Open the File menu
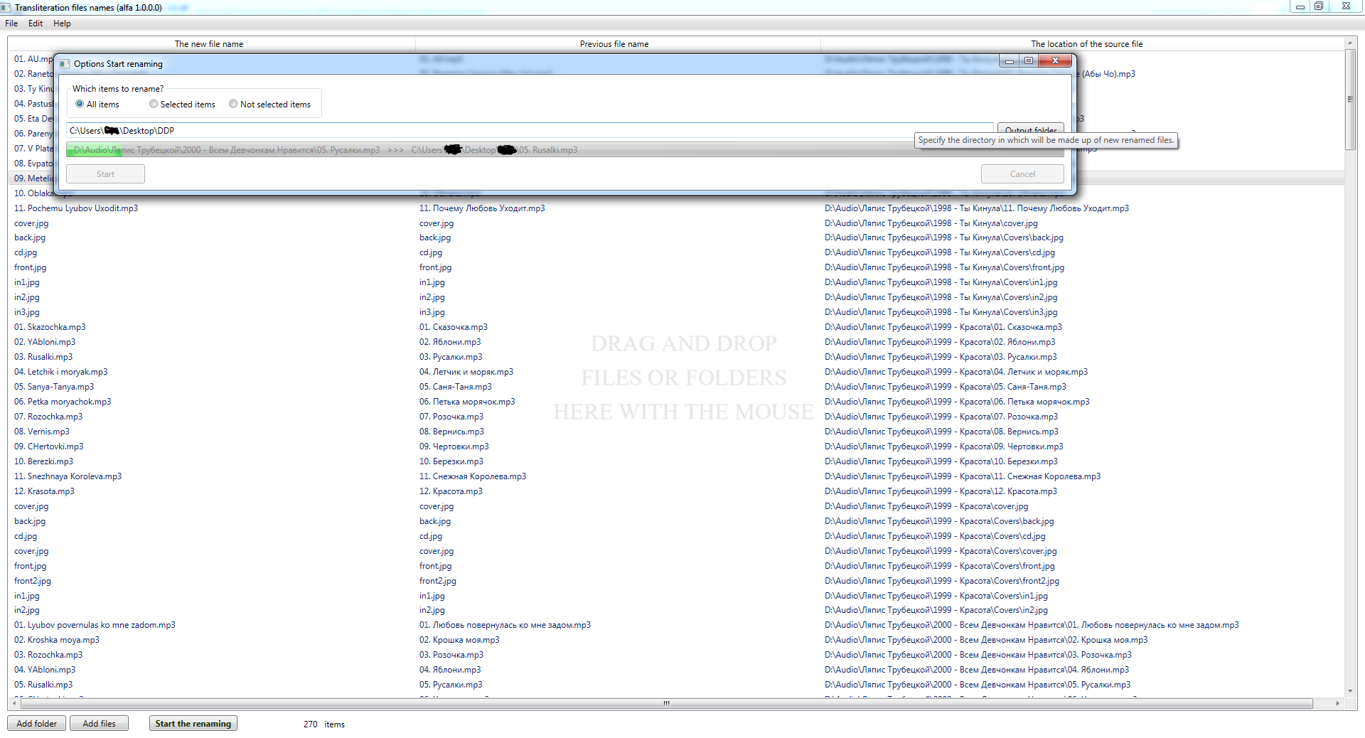 pos(11,23)
